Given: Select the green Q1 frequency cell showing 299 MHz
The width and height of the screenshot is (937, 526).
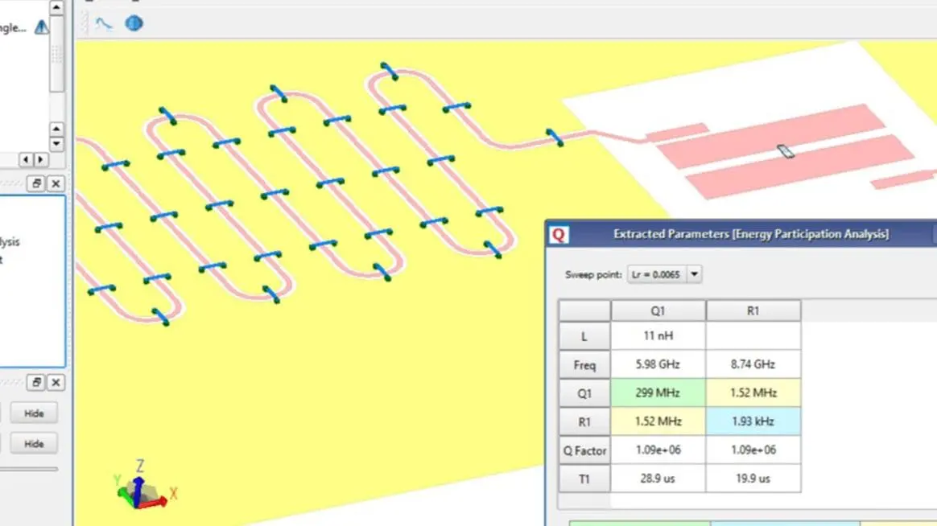Looking at the screenshot, I should (658, 392).
